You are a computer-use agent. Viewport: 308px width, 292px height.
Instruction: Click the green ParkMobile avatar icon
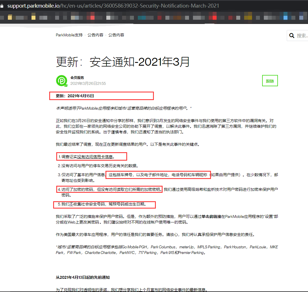pos(62,81)
